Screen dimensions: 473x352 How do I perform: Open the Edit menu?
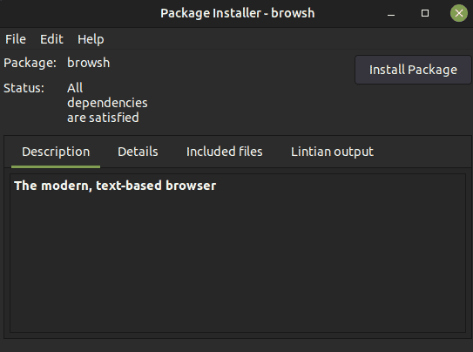click(x=51, y=39)
